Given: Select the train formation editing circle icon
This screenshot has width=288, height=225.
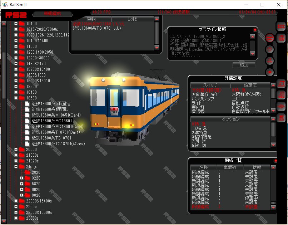Looking at the screenshot, I should 270,38.
